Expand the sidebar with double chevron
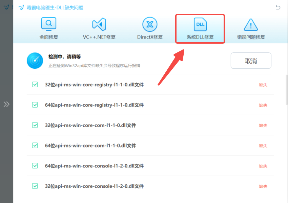The height and width of the screenshot is (203, 288). 6,104
